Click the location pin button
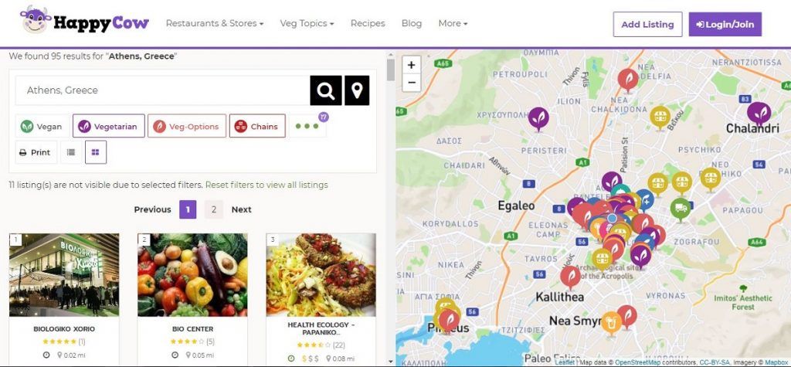The width and height of the screenshot is (791, 367). coord(356,90)
